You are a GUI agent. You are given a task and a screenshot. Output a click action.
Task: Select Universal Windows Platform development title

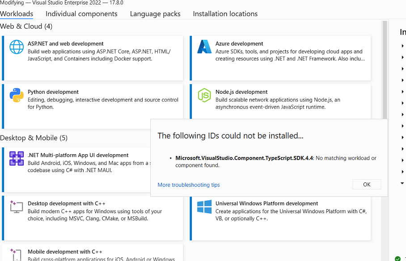tap(266, 203)
